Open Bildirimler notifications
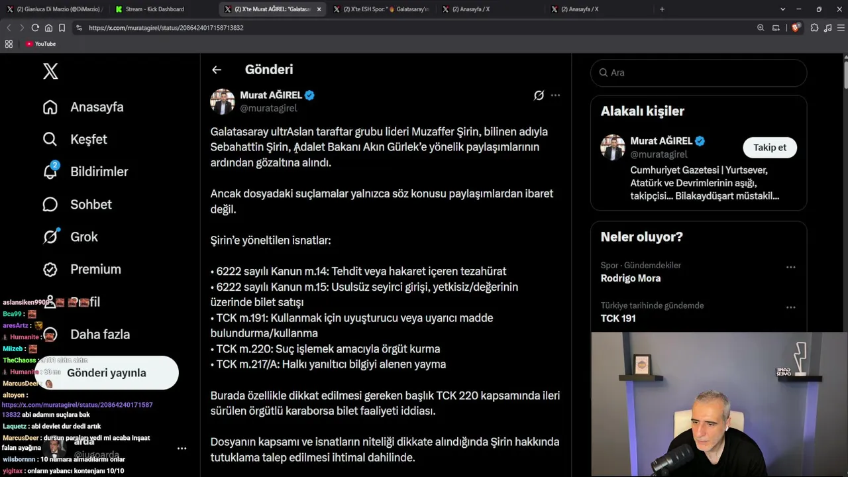 tap(85, 172)
